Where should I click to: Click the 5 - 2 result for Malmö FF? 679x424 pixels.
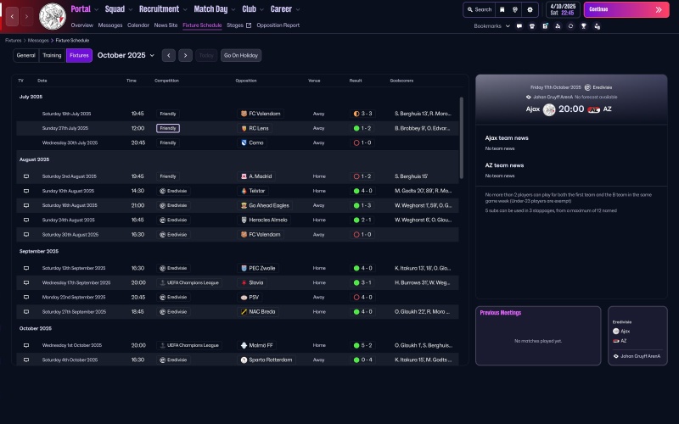pyautogui.click(x=363, y=345)
